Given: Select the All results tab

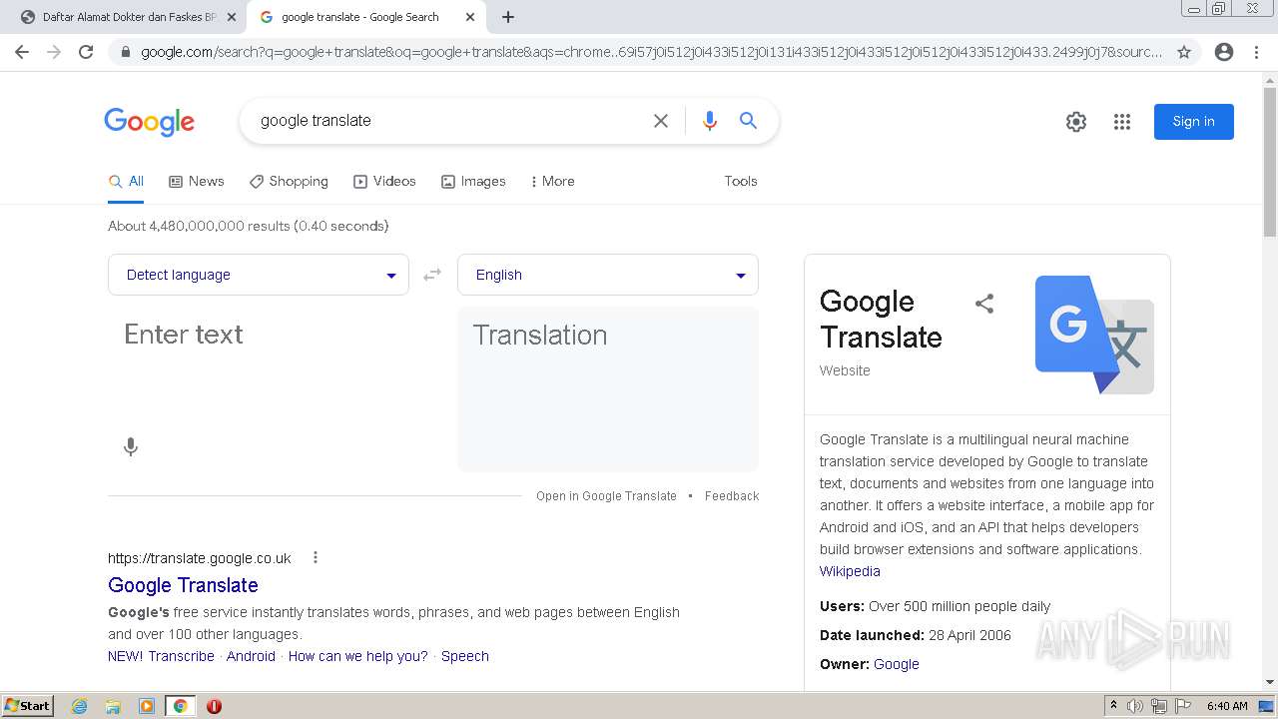Looking at the screenshot, I should (126, 181).
